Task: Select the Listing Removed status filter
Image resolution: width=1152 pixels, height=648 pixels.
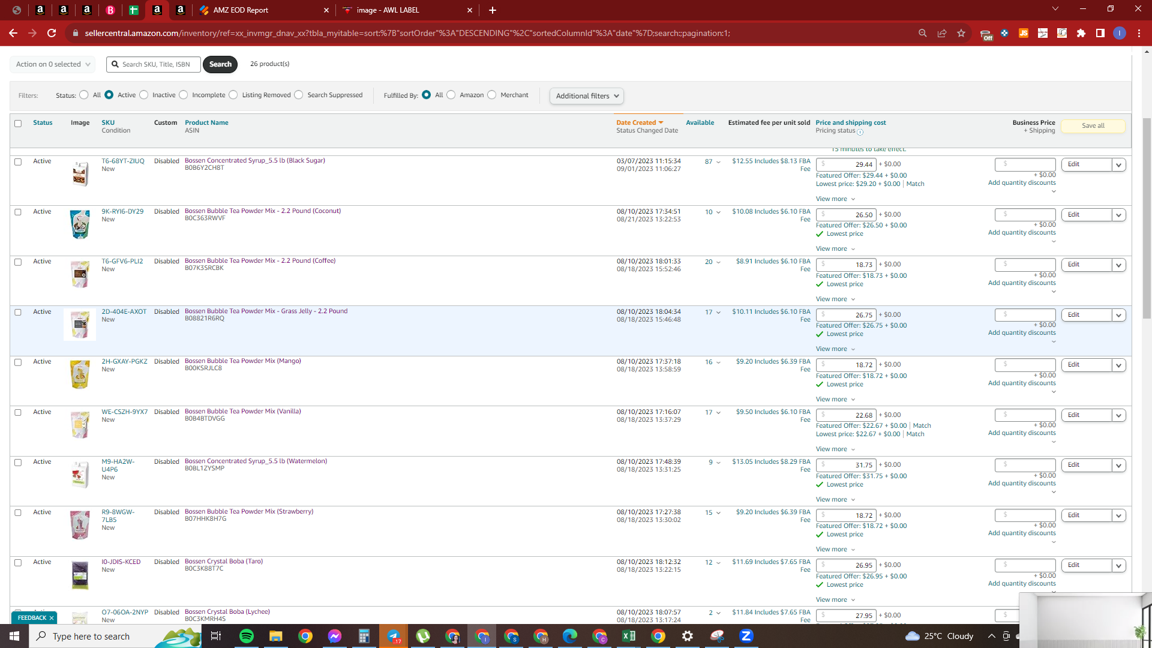Action: [x=233, y=95]
